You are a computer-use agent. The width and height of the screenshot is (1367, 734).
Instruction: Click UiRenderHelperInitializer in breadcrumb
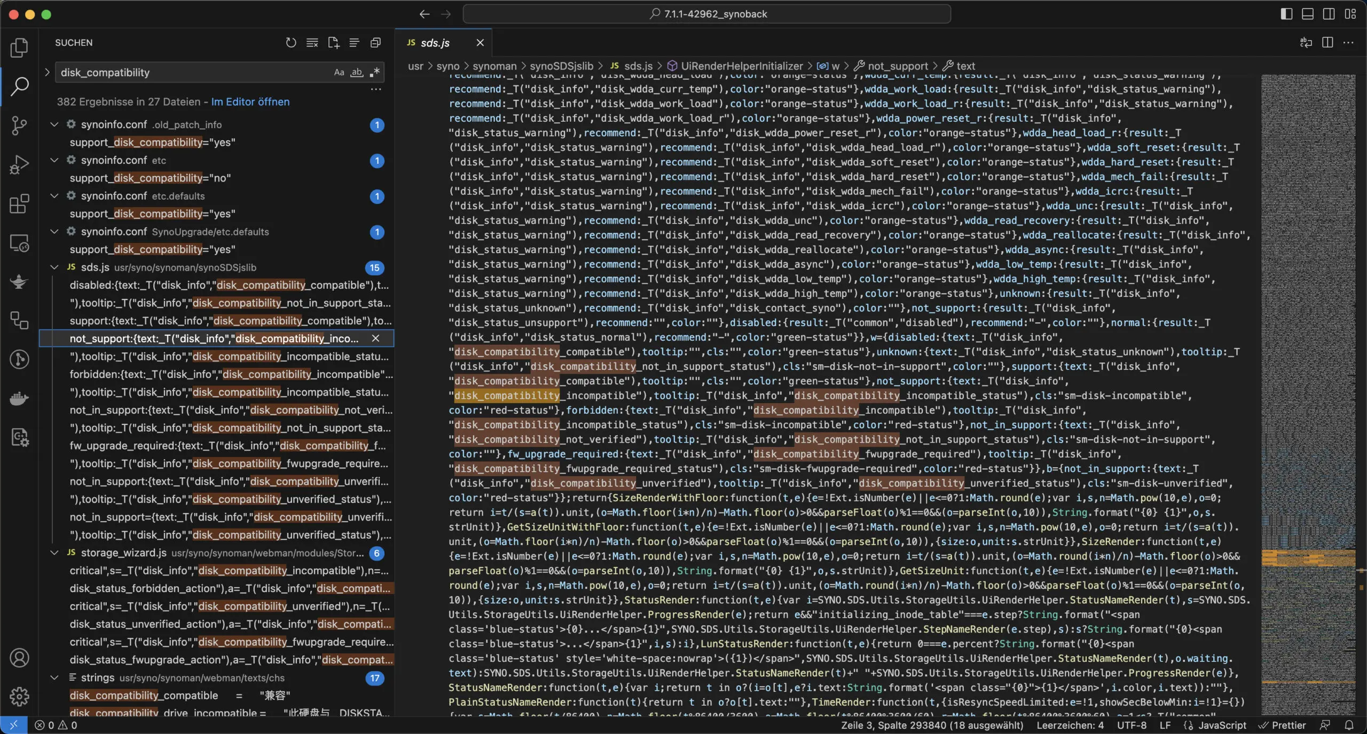[x=741, y=66]
